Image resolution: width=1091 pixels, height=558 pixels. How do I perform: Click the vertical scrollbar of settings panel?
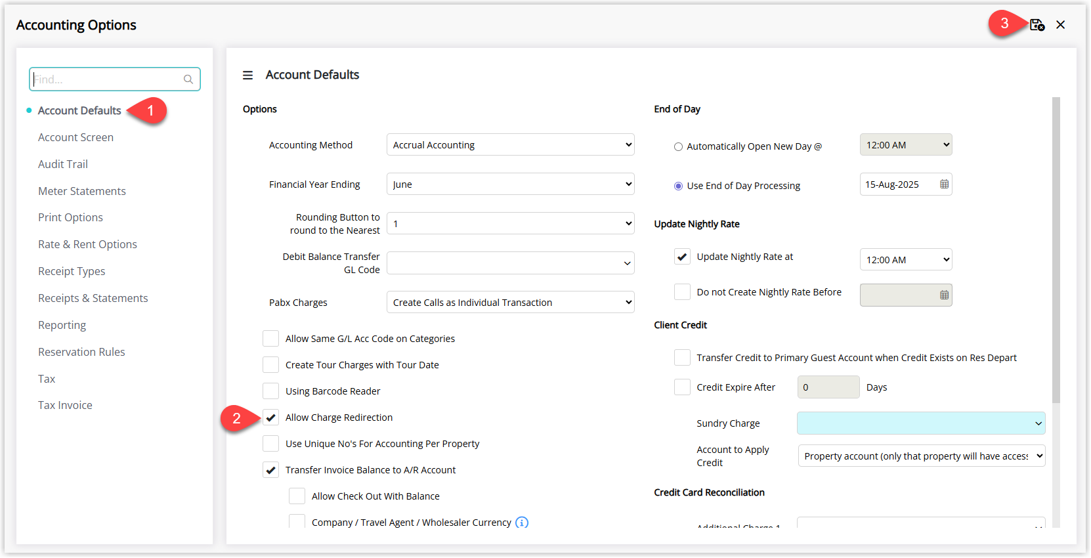(x=1056, y=249)
